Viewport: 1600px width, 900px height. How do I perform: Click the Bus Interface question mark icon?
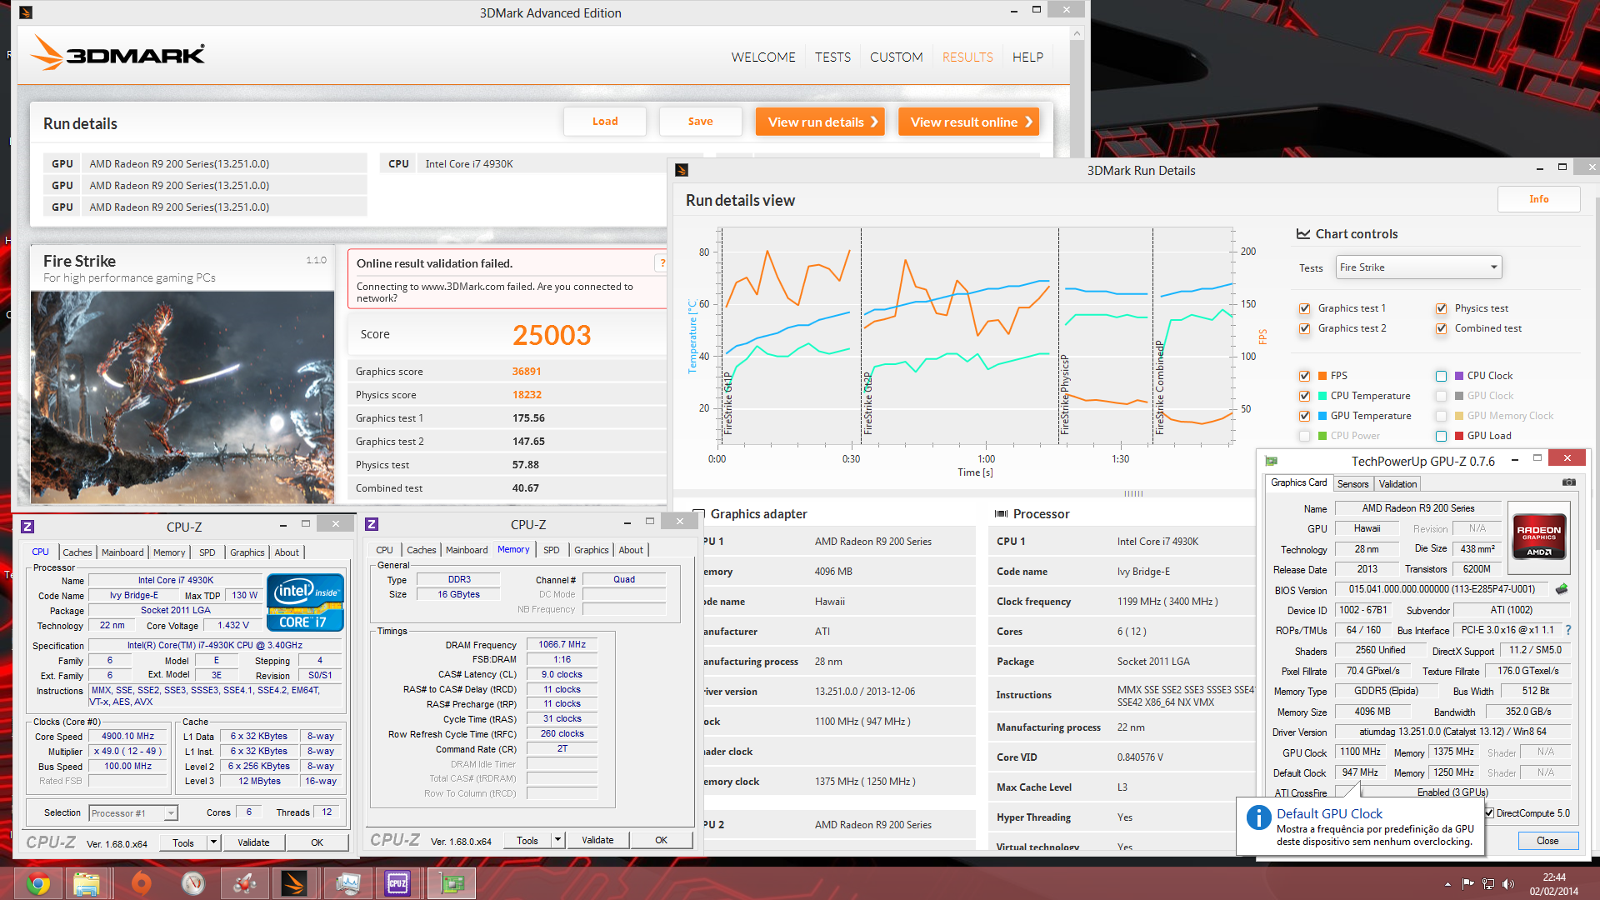click(1567, 630)
